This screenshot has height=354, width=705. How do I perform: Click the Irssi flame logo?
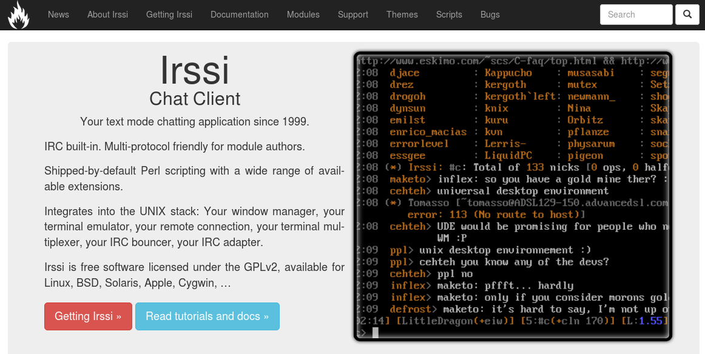point(18,15)
